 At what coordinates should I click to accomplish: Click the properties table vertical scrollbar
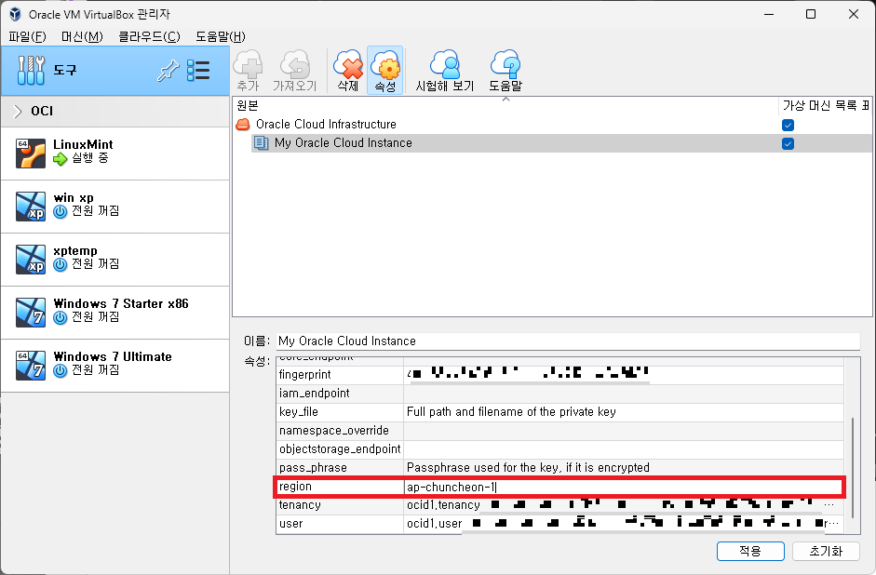(853, 468)
